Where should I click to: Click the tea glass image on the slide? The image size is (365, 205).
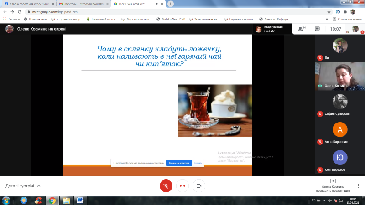[215, 111]
